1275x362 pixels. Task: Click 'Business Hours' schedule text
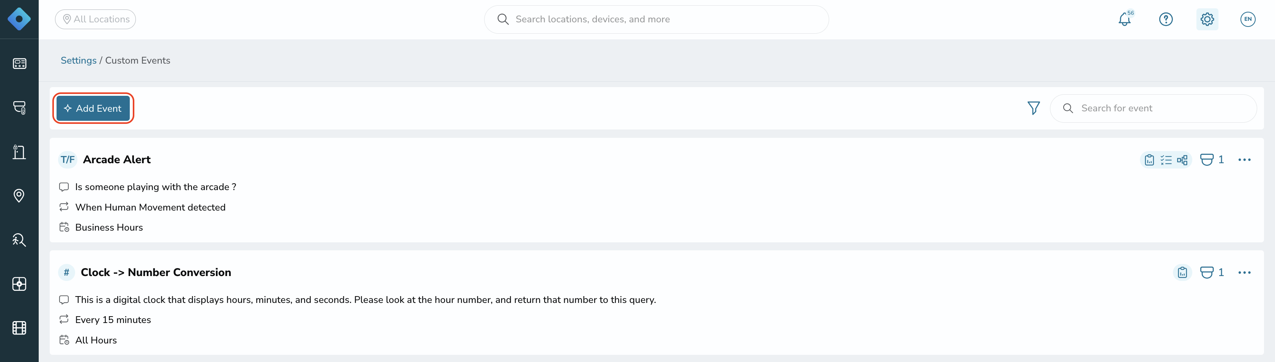109,228
